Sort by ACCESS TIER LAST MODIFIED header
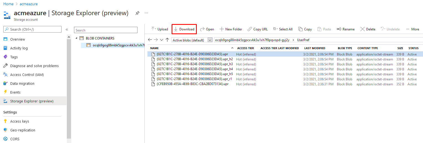This screenshot has height=143, width=423. click(280, 48)
